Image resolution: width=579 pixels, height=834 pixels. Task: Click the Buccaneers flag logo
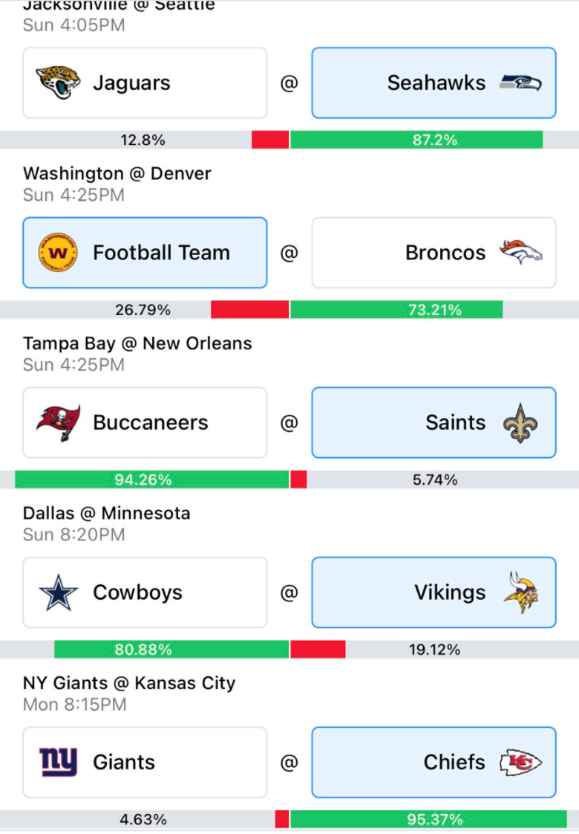click(x=58, y=423)
